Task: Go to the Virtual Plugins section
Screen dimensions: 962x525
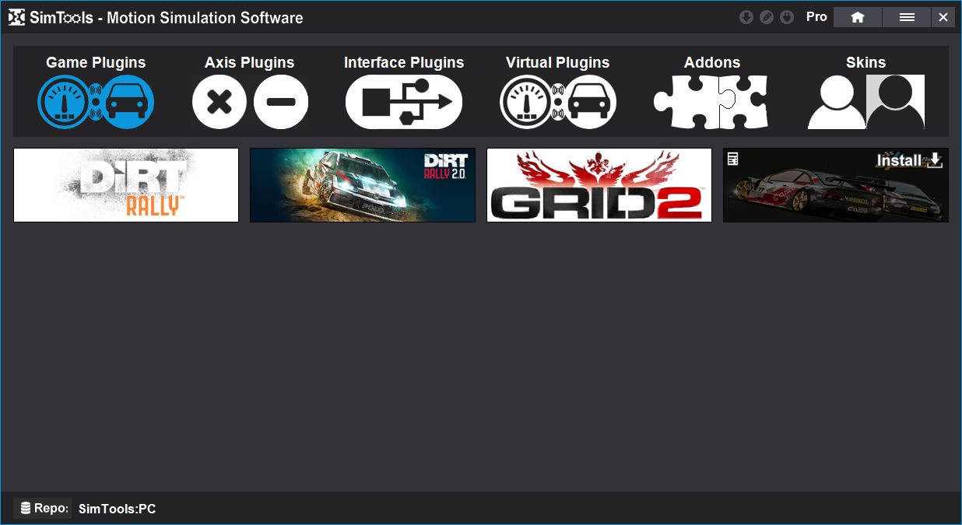Action: [x=557, y=101]
